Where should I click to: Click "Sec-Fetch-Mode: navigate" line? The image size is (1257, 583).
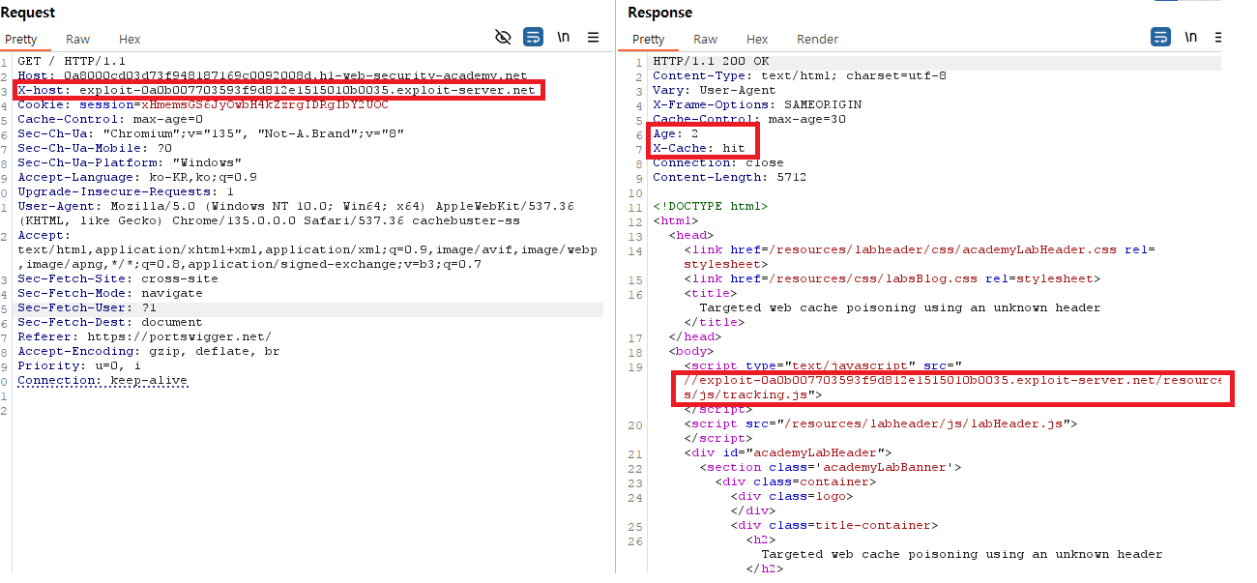coord(110,293)
